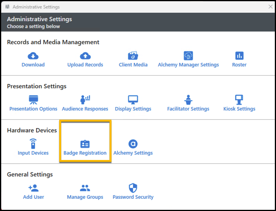This screenshot has height=211, width=276.
Task: Click the Records and Media Management heading
Action: point(53,42)
